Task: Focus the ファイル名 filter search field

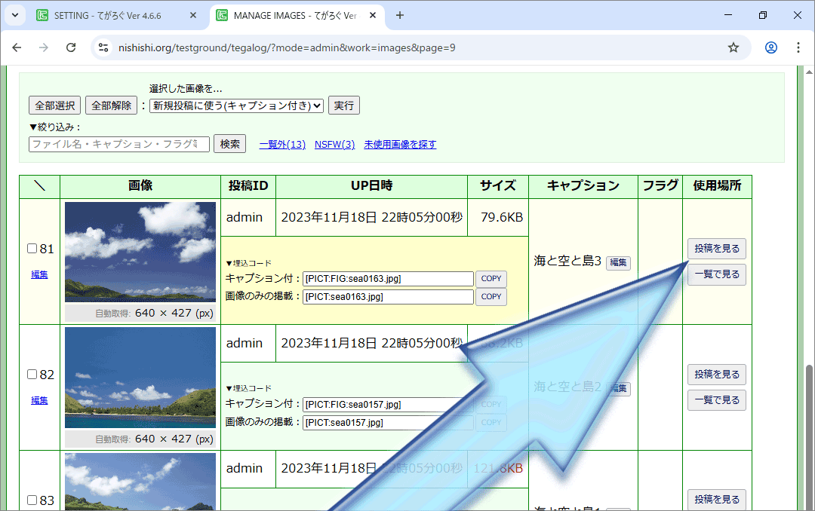Action: tap(119, 144)
